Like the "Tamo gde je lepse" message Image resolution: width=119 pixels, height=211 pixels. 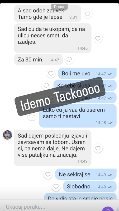coord(88,14)
